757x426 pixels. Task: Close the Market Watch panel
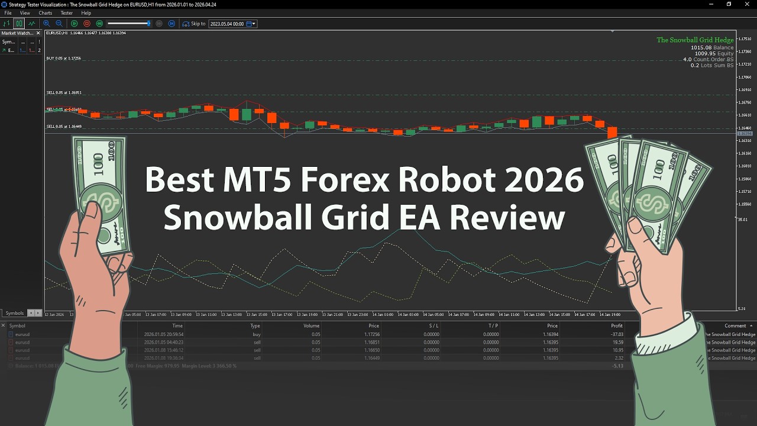(38, 33)
